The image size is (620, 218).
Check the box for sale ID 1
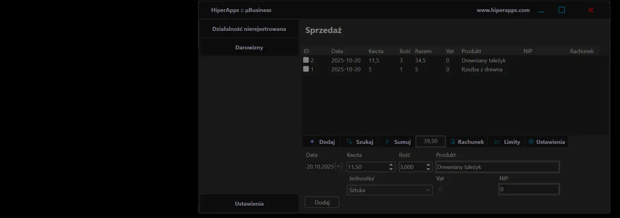point(306,69)
